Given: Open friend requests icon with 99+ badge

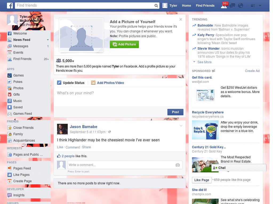Looking at the screenshot, I should [224, 6].
